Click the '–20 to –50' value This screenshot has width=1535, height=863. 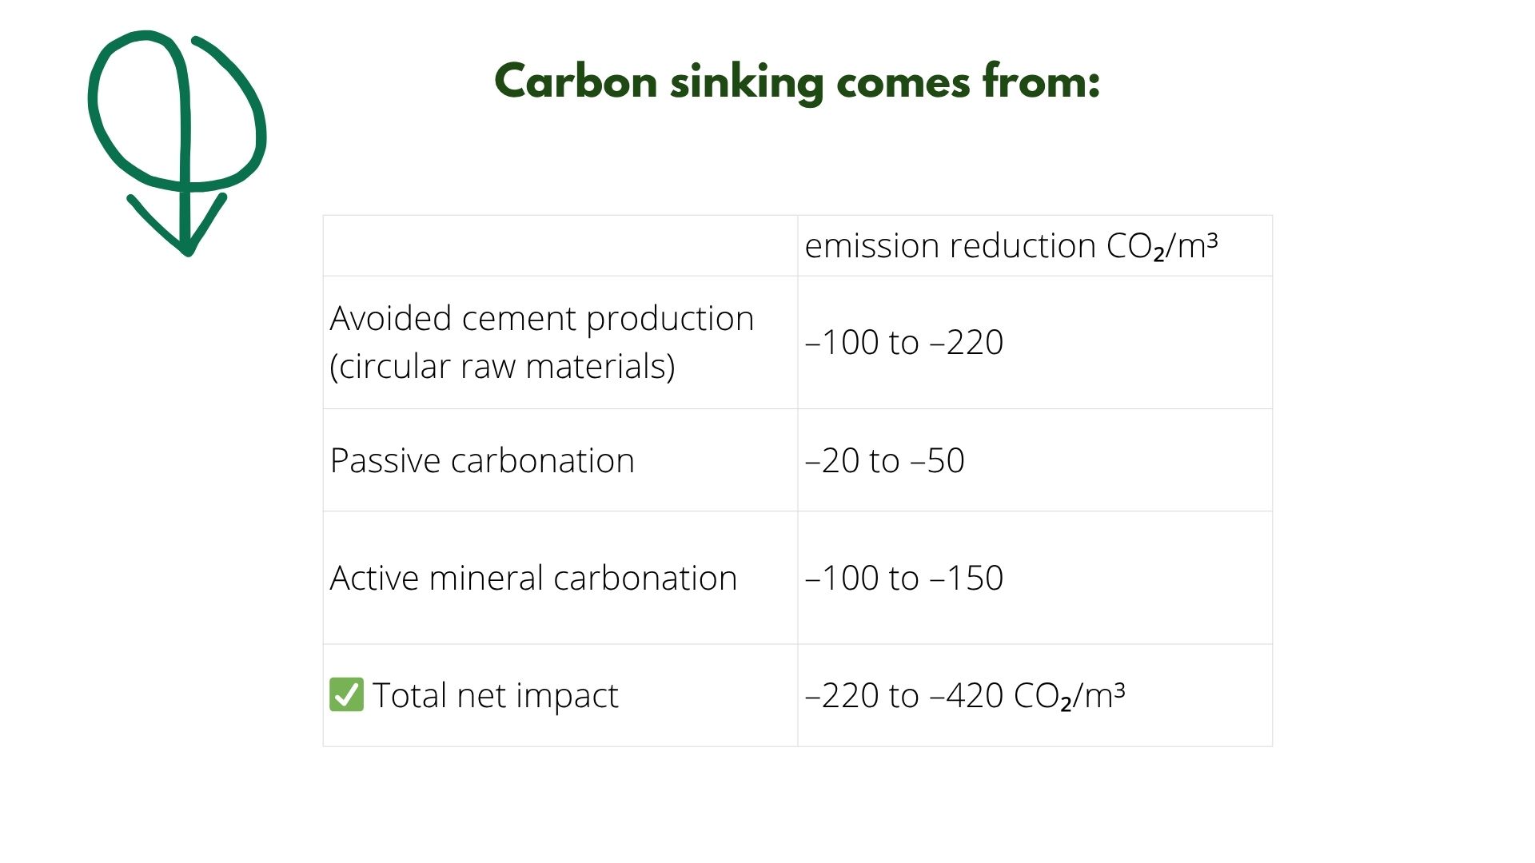pyautogui.click(x=884, y=461)
